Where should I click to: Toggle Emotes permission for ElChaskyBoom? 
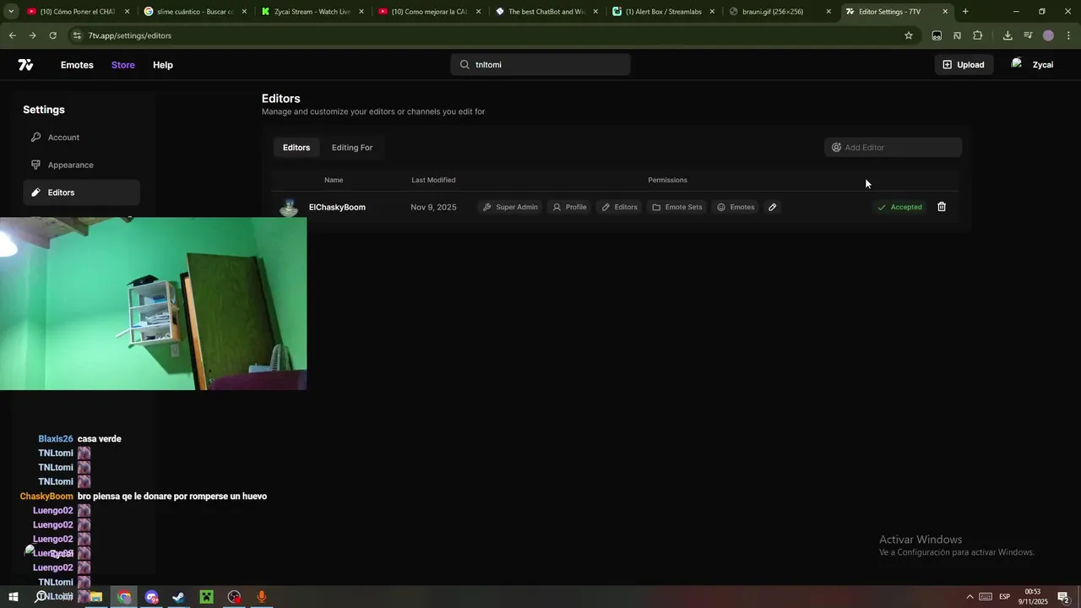pos(736,207)
